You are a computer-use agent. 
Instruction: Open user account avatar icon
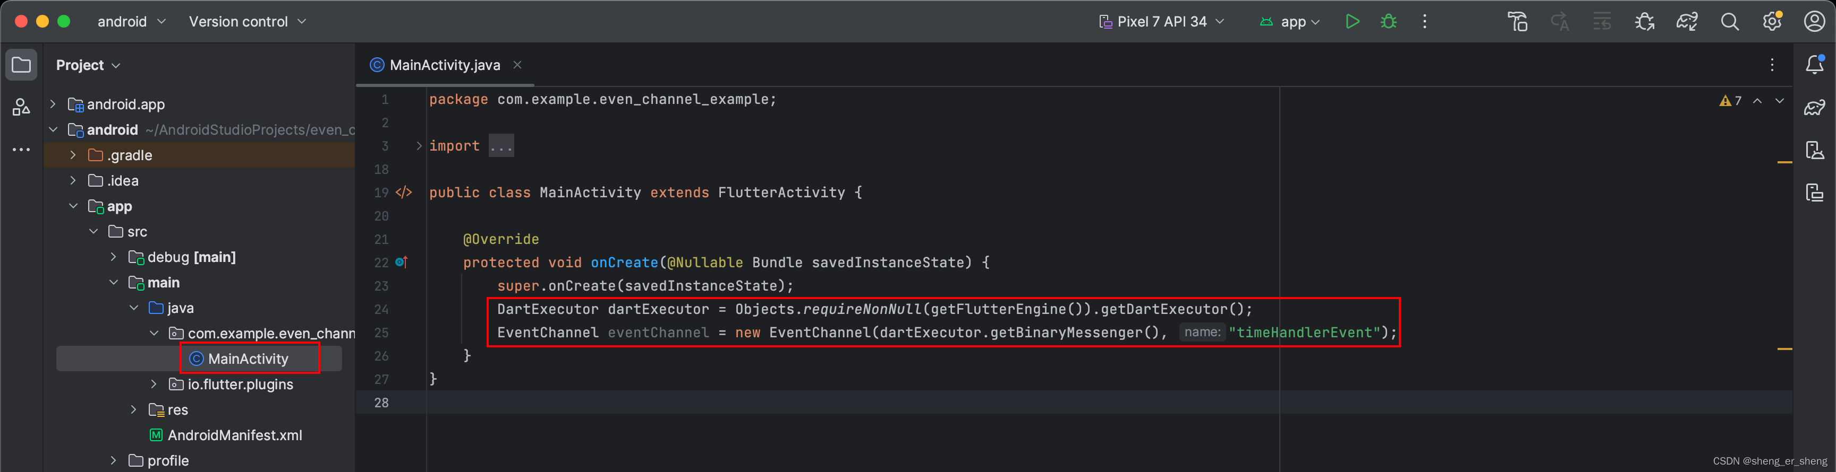1815,21
